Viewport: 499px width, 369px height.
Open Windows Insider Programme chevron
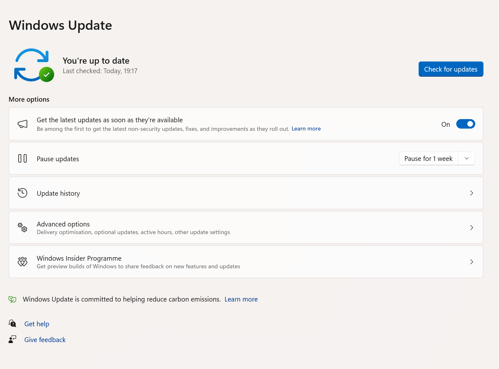[x=471, y=262]
